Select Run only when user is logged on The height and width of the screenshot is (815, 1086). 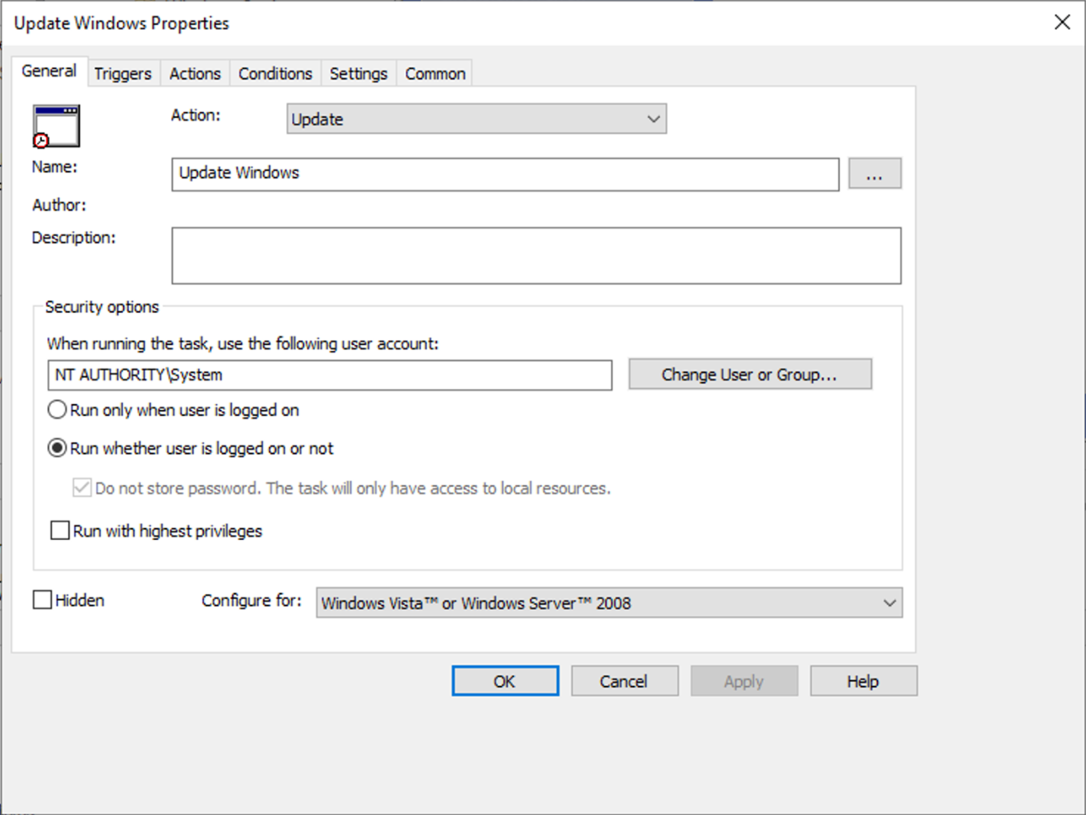tap(57, 410)
